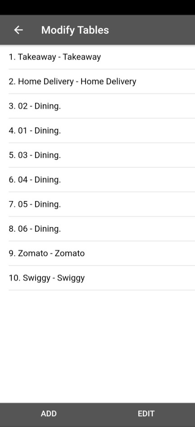
Task: Select the Zomato table entry
Action: (x=97, y=253)
